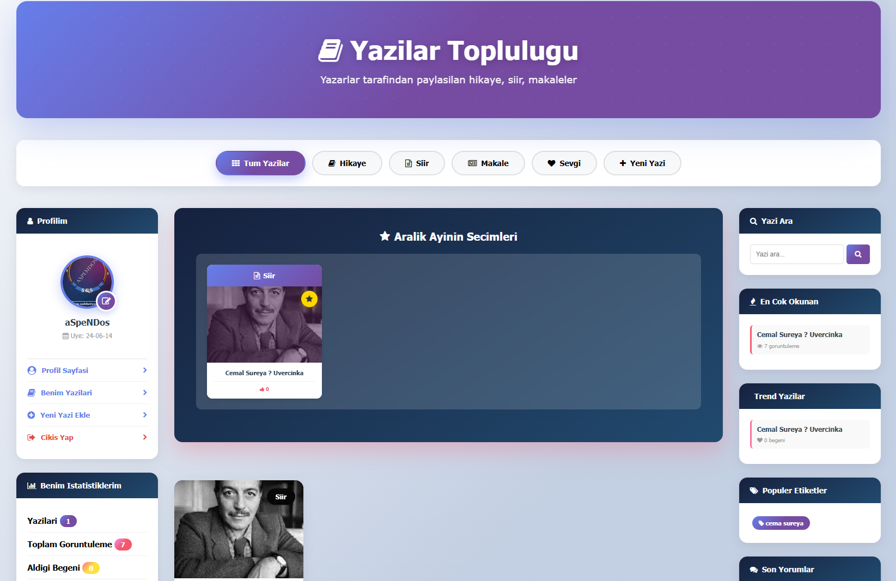Expand Profil Sayfasi with its chevron arrow

(145, 370)
